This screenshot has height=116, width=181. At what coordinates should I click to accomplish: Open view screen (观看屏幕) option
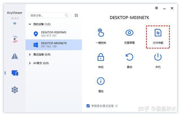pos(129,36)
